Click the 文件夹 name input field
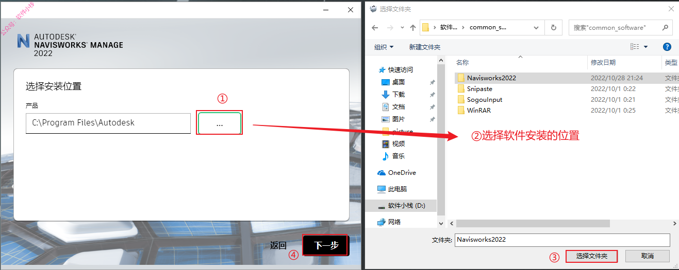The image size is (679, 270). [562, 240]
